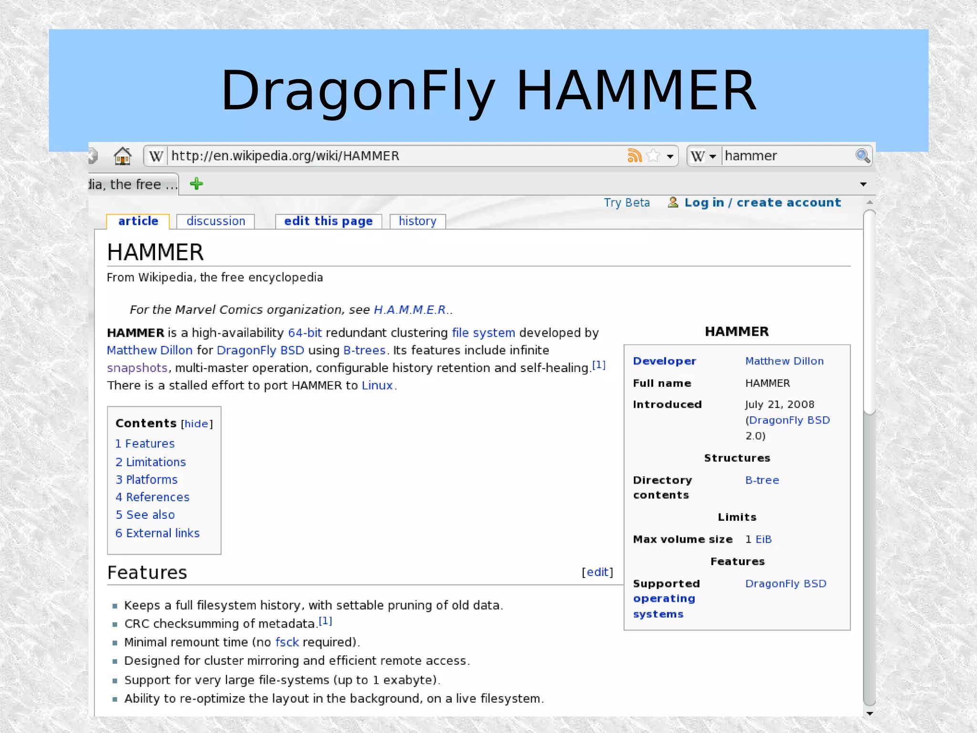977x733 pixels.
Task: Open the edit this page tab
Action: [328, 221]
